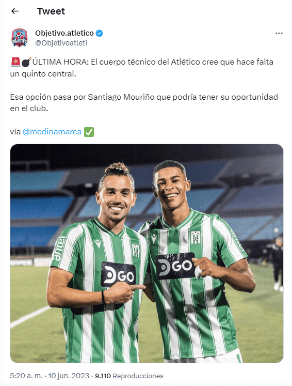Click the DGO sponsor logo on right jersey

175,266
